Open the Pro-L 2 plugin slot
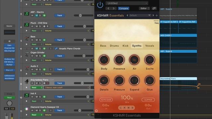 coord(9,70)
